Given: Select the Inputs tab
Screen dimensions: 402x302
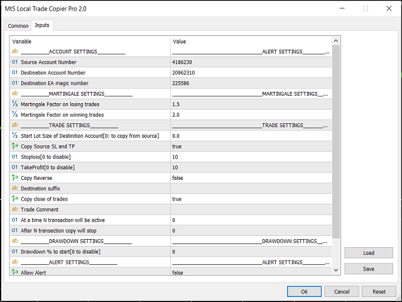Looking at the screenshot, I should coord(42,25).
